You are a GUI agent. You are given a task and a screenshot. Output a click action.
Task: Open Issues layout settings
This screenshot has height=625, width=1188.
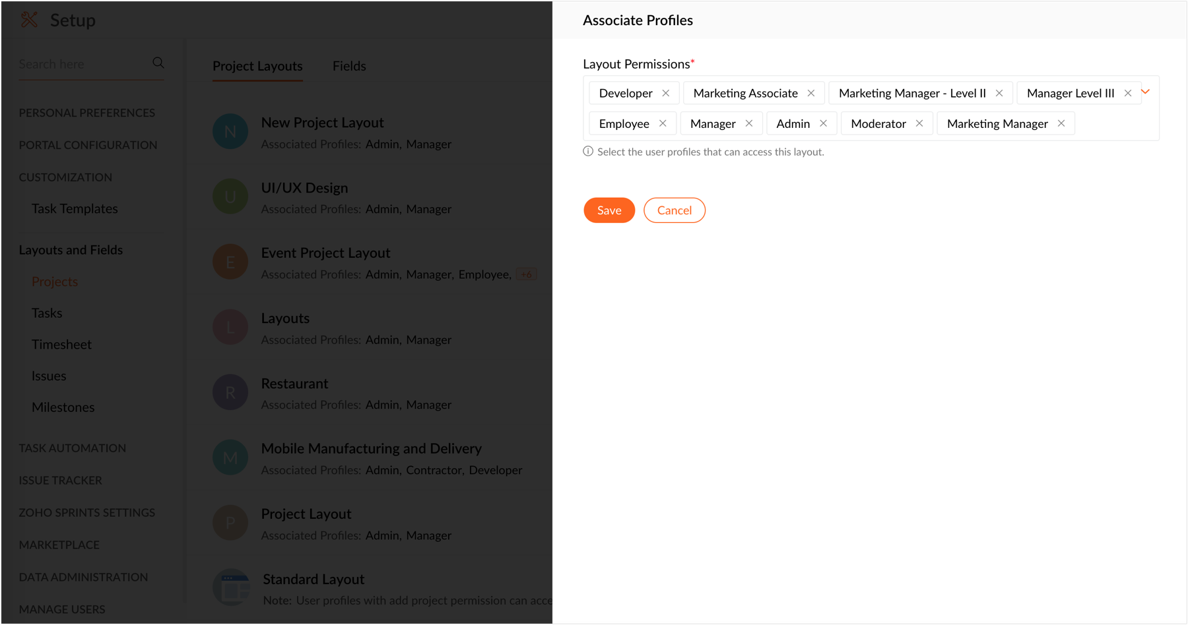(49, 376)
